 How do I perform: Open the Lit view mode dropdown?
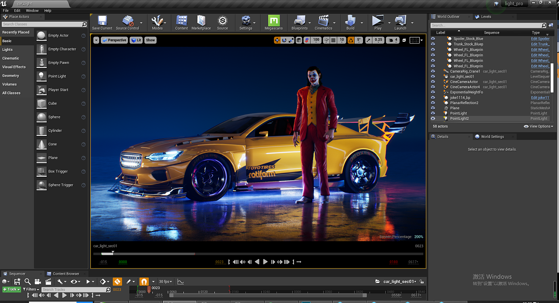(x=136, y=40)
